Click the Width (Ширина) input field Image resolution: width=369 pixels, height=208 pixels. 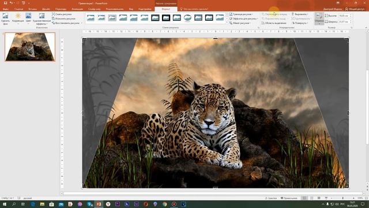[344, 21]
